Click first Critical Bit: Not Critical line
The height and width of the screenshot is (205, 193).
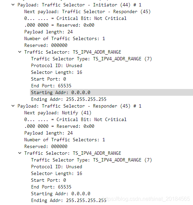pyautogui.click(x=75, y=18)
